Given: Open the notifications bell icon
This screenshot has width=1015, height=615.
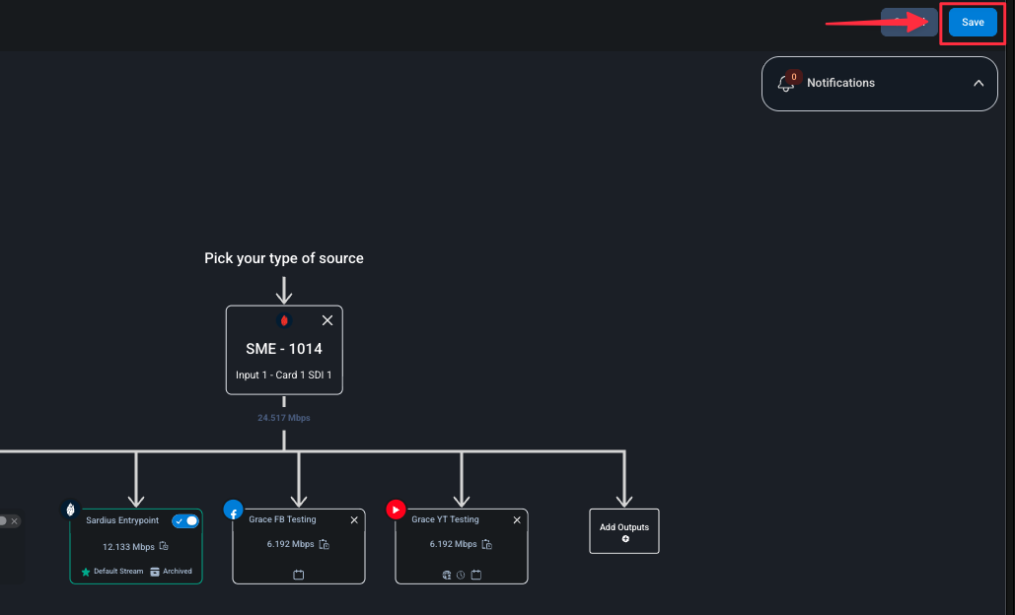Looking at the screenshot, I should click(786, 84).
